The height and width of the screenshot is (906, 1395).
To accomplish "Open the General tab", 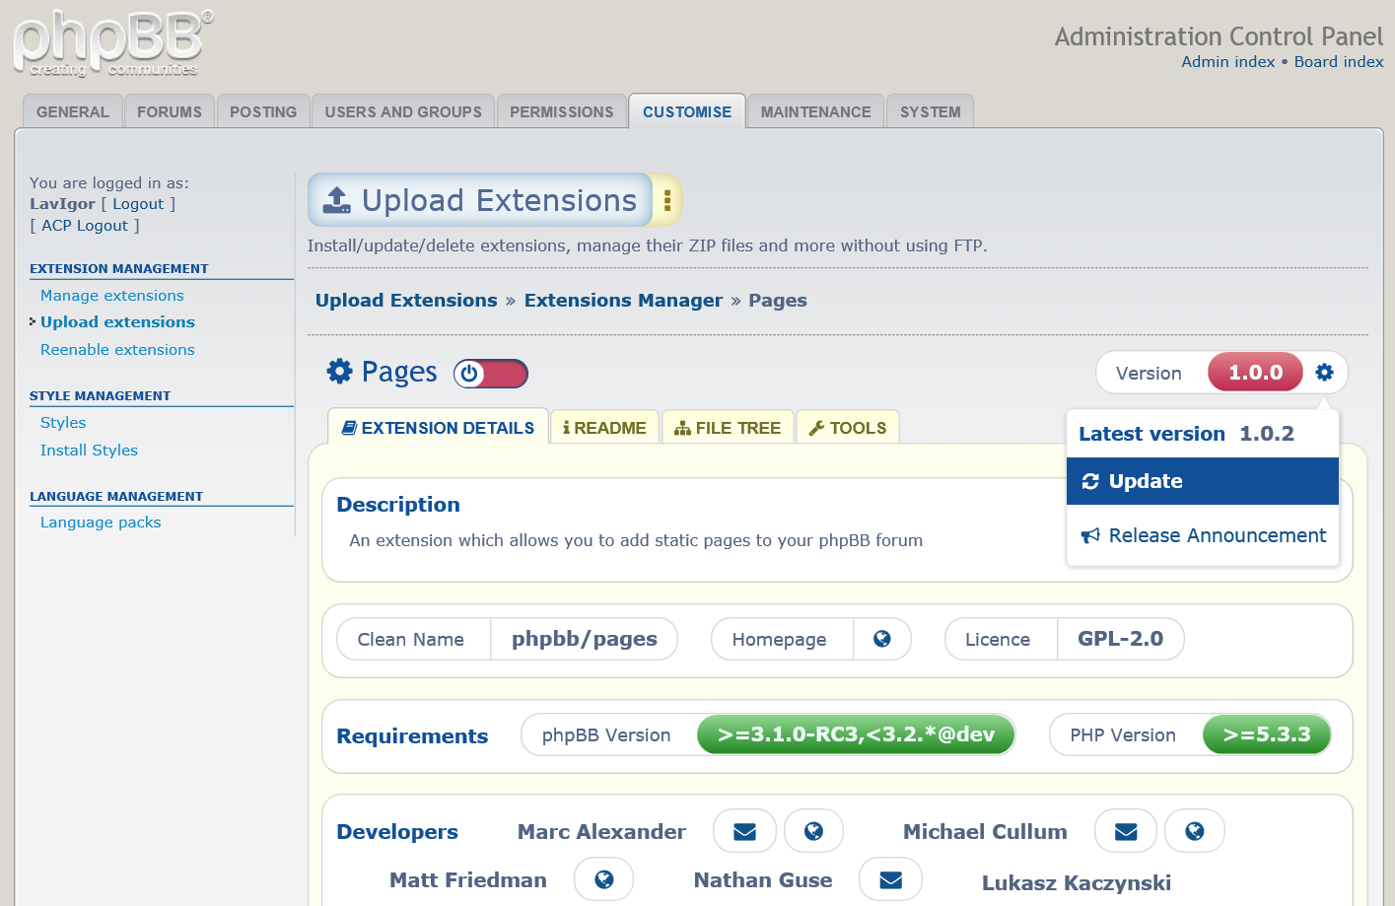I will pyautogui.click(x=73, y=111).
